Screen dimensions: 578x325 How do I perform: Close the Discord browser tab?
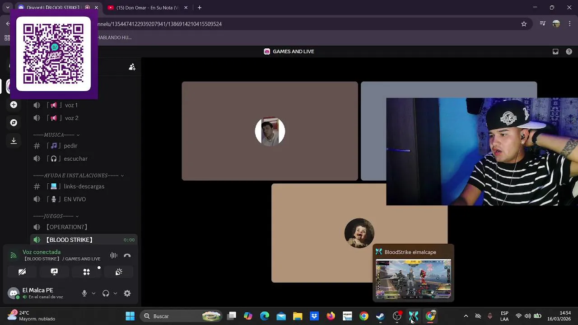96,8
